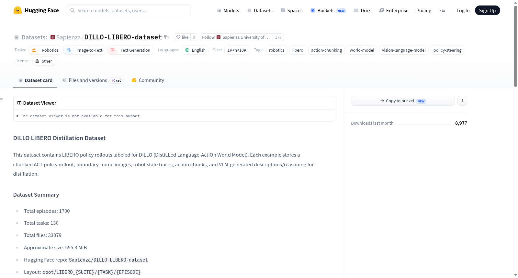The image size is (518, 278).
Task: Open Buckets from the navbar
Action: click(x=328, y=10)
